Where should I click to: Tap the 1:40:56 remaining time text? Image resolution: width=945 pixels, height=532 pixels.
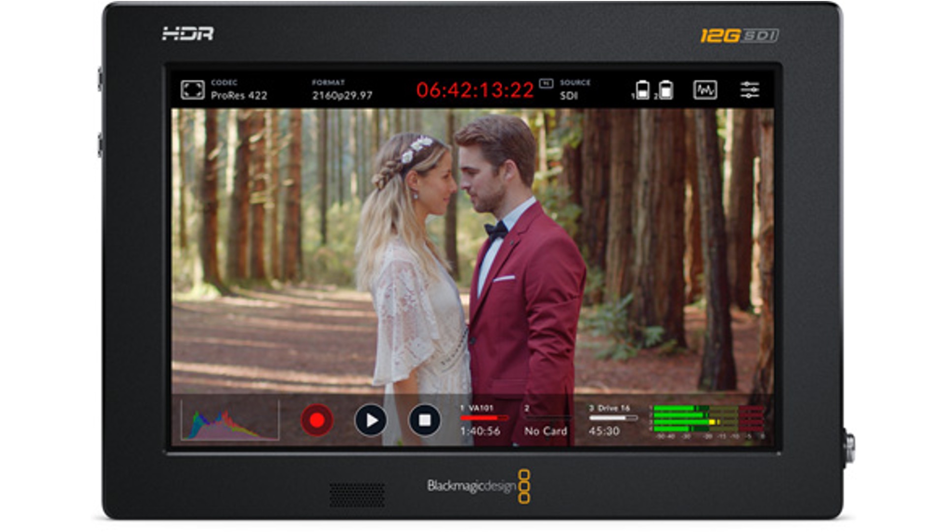tap(480, 431)
